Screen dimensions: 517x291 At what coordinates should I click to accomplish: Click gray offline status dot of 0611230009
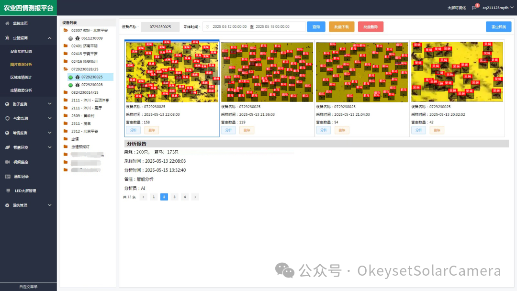point(70,38)
